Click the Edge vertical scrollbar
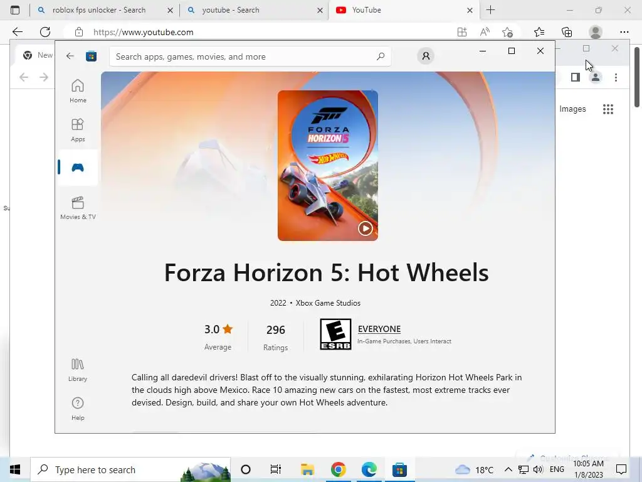 coord(637,78)
